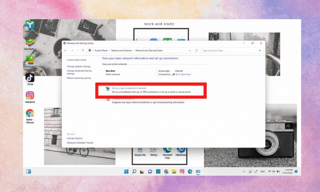Expand address bar history dropdown
Image resolution: width=320 pixels, height=192 pixels.
[x=190, y=51]
